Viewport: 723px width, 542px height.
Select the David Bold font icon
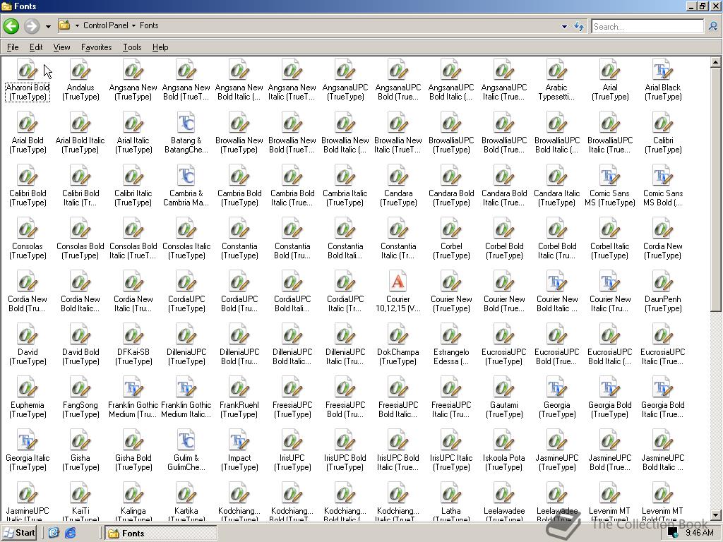coord(80,335)
